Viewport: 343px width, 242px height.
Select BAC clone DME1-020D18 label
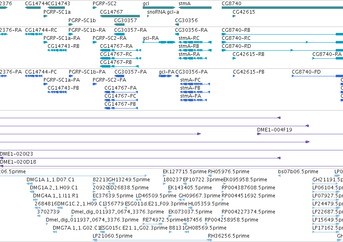[x=18, y=162]
